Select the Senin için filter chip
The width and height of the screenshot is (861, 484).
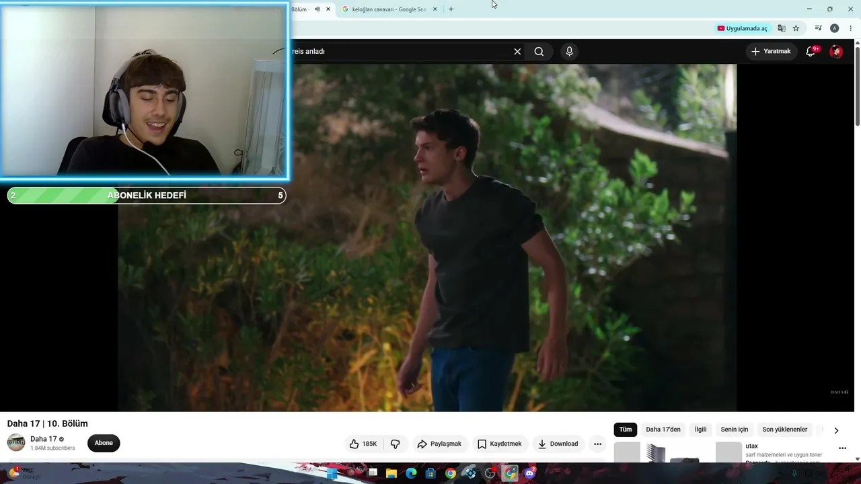coord(735,430)
